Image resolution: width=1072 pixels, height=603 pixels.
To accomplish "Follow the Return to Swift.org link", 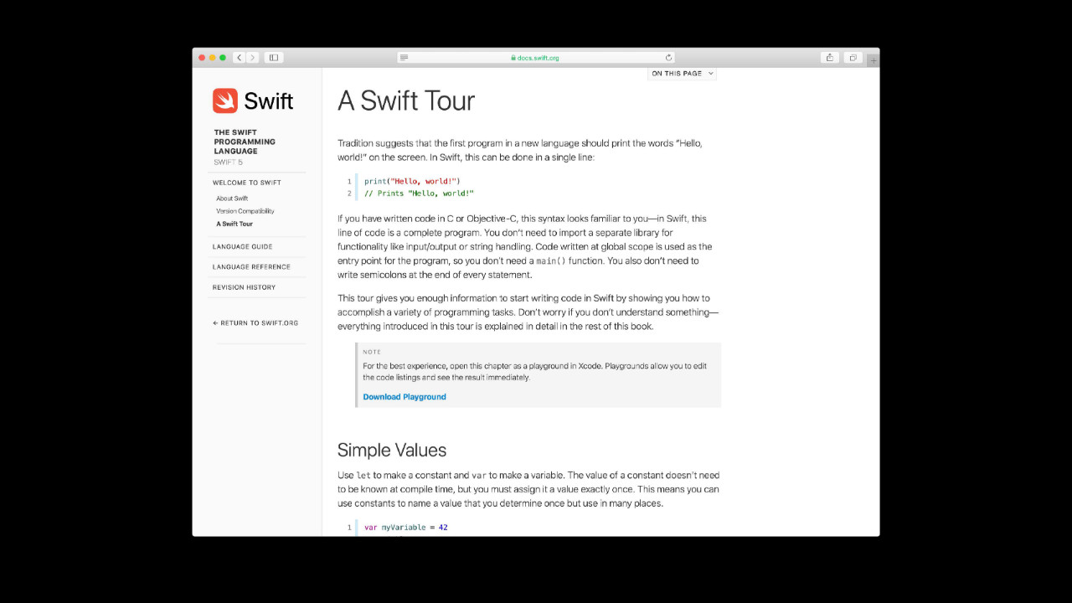I will point(255,322).
